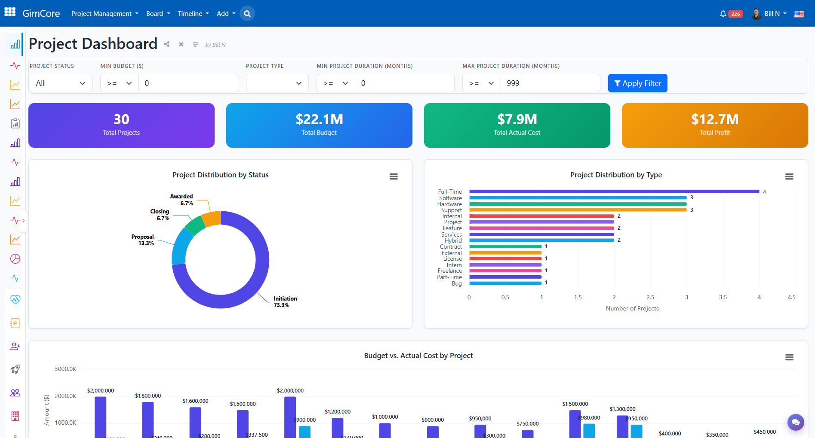Click the US flag language icon

coord(799,14)
